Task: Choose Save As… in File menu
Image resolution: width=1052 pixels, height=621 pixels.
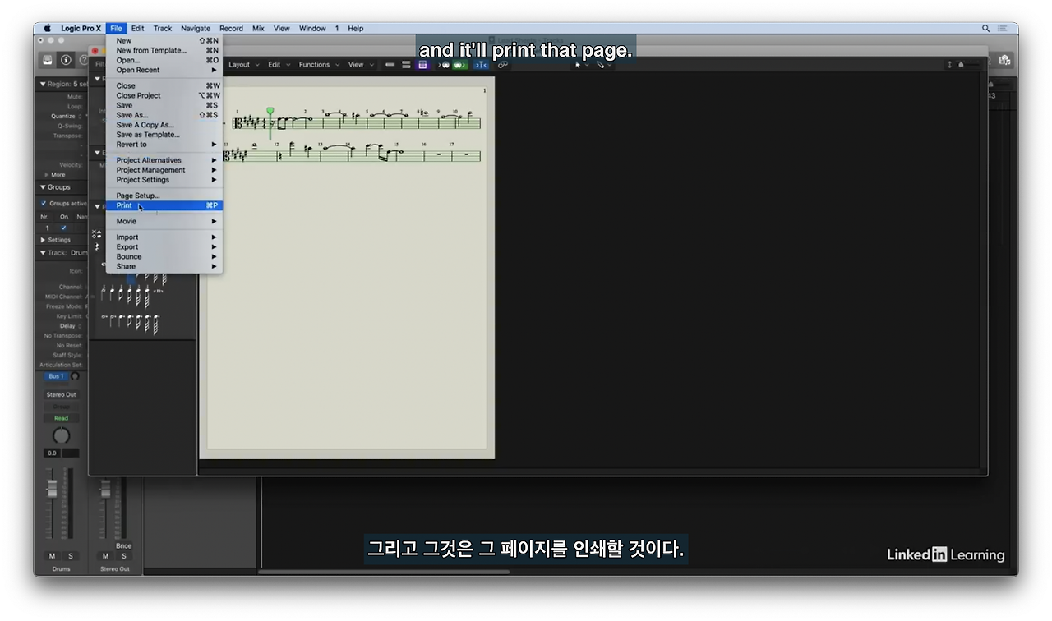Action: [x=164, y=115]
